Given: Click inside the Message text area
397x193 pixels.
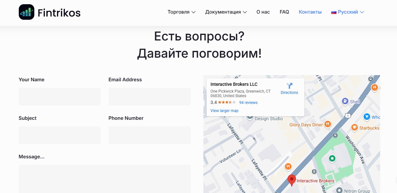Looking at the screenshot, I should click(105, 179).
